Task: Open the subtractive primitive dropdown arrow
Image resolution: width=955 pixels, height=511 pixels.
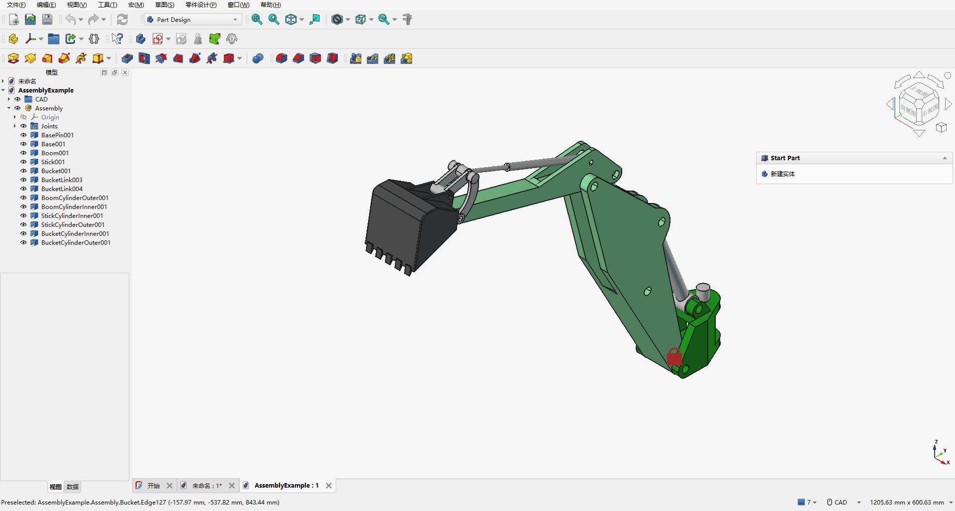Action: pos(239,58)
